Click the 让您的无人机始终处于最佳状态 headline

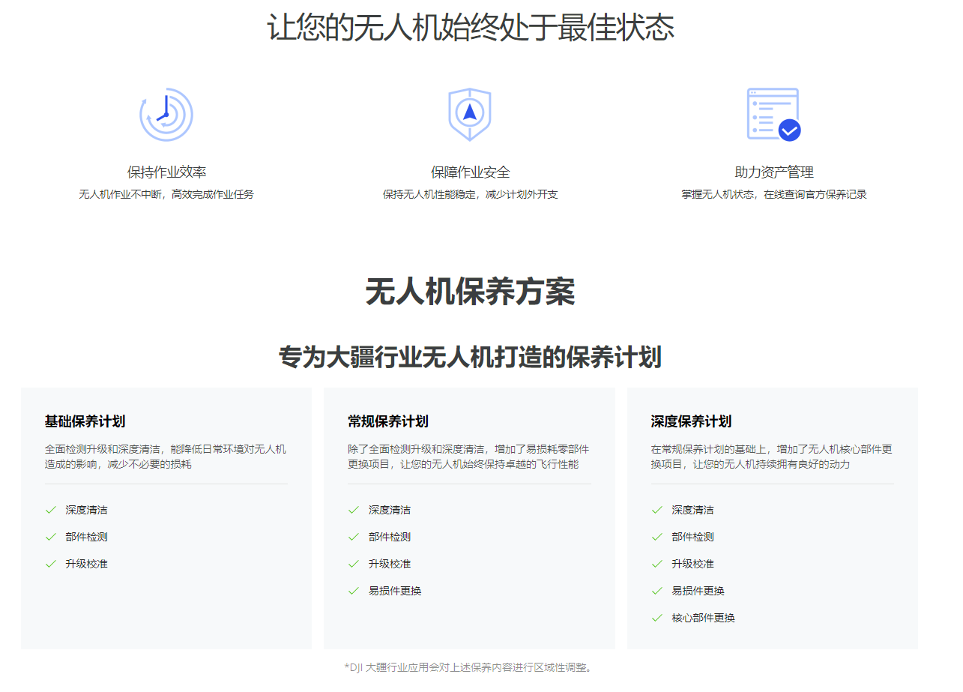(470, 28)
